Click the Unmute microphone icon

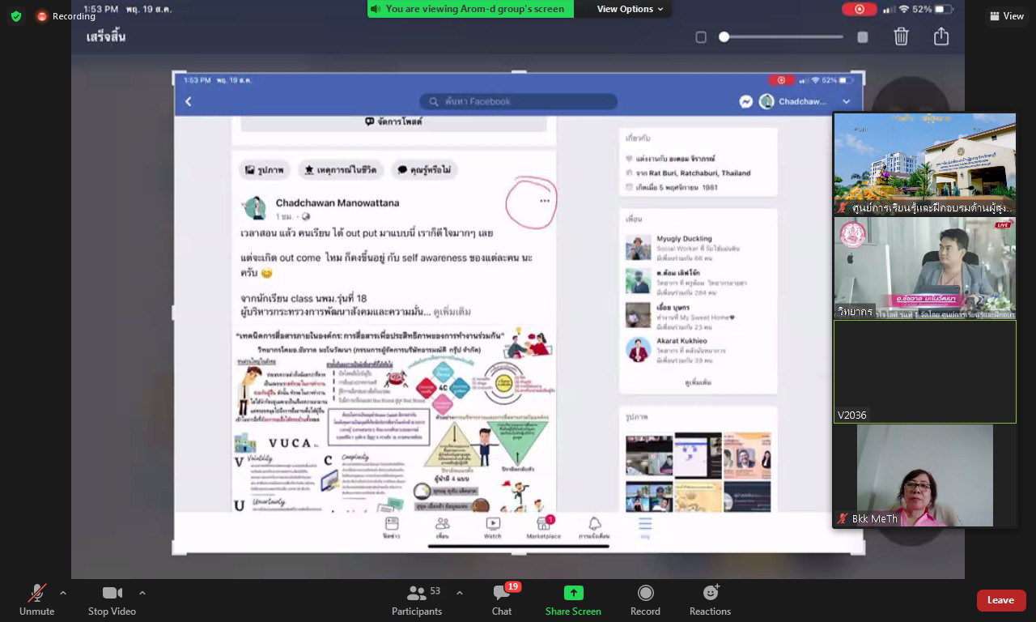coord(36,594)
